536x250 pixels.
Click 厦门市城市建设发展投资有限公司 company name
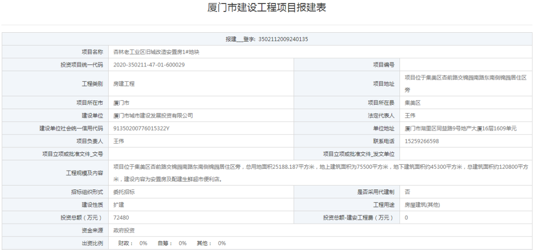pos(153,116)
